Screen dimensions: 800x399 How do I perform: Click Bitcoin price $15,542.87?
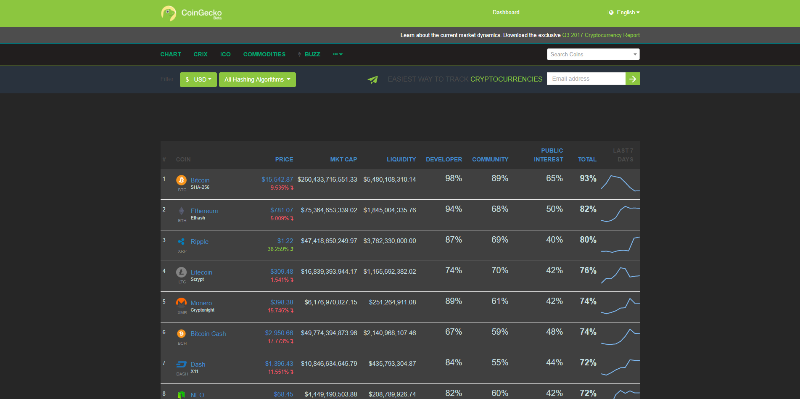277,180
